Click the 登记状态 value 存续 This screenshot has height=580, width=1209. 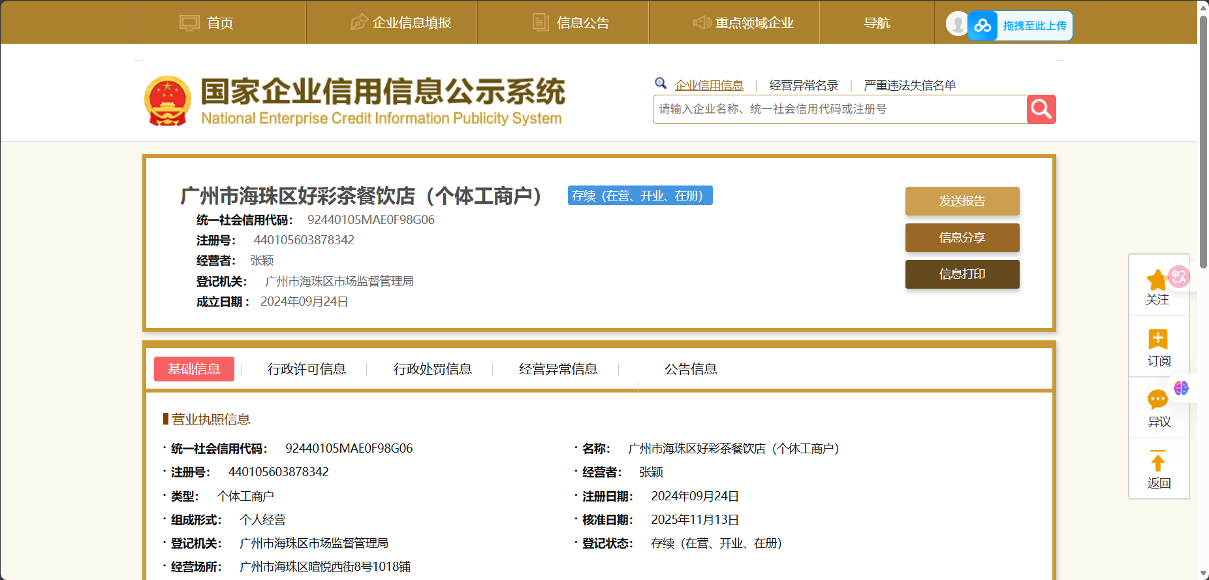[x=716, y=543]
